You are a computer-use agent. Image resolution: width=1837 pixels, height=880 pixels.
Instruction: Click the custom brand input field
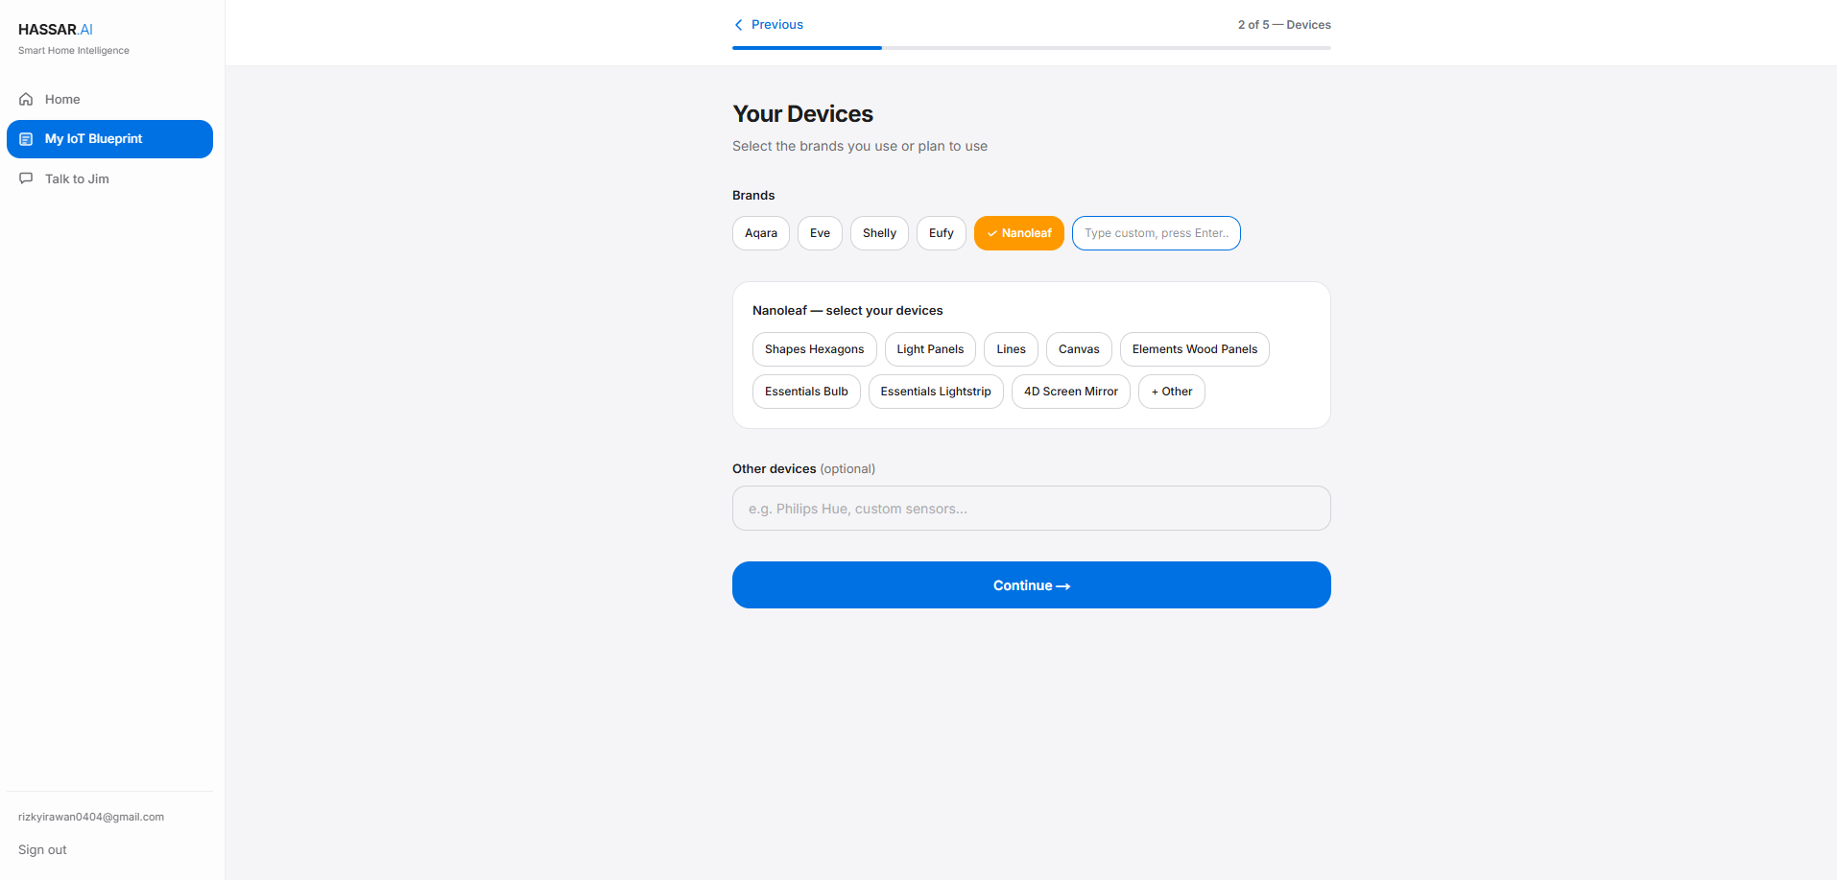1157,233
